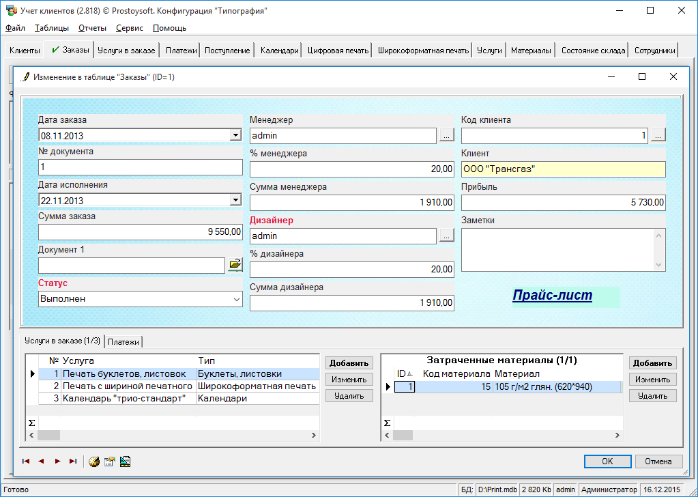
Task: Switch to Услуги в заказе main tab
Action: coord(126,51)
